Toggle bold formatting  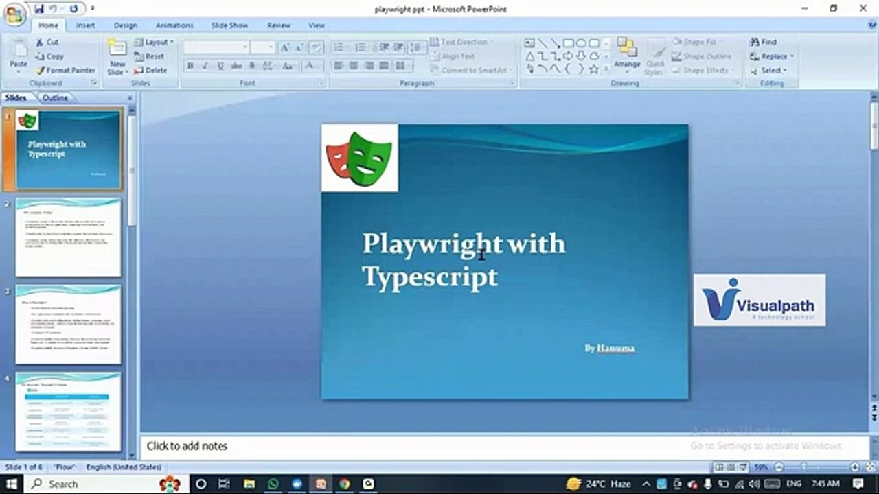pyautogui.click(x=190, y=66)
